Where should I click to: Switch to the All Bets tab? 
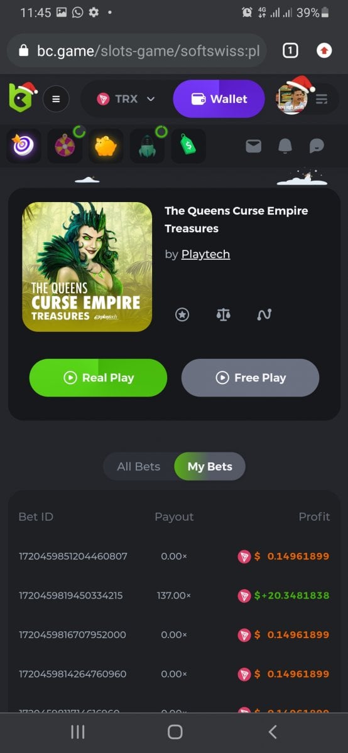click(139, 466)
